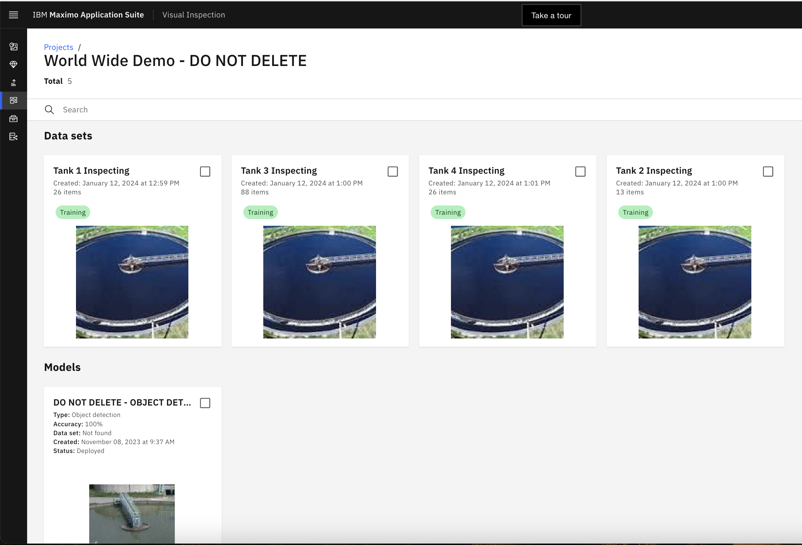
Task: Expand the Data sets section
Action: pyautogui.click(x=68, y=135)
